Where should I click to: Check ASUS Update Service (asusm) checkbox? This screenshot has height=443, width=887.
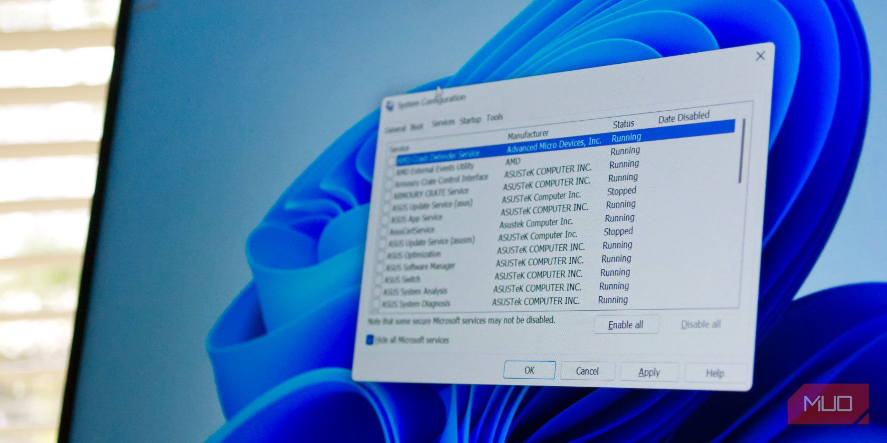coord(383,244)
